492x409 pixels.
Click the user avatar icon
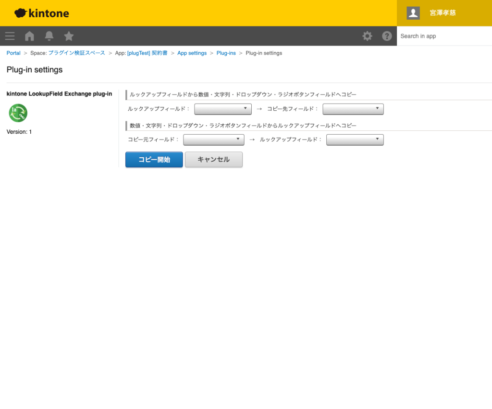click(413, 13)
